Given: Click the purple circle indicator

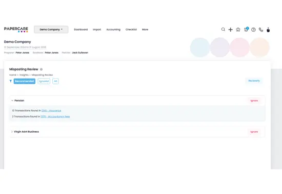Looking at the screenshot, I should [x=220, y=47].
